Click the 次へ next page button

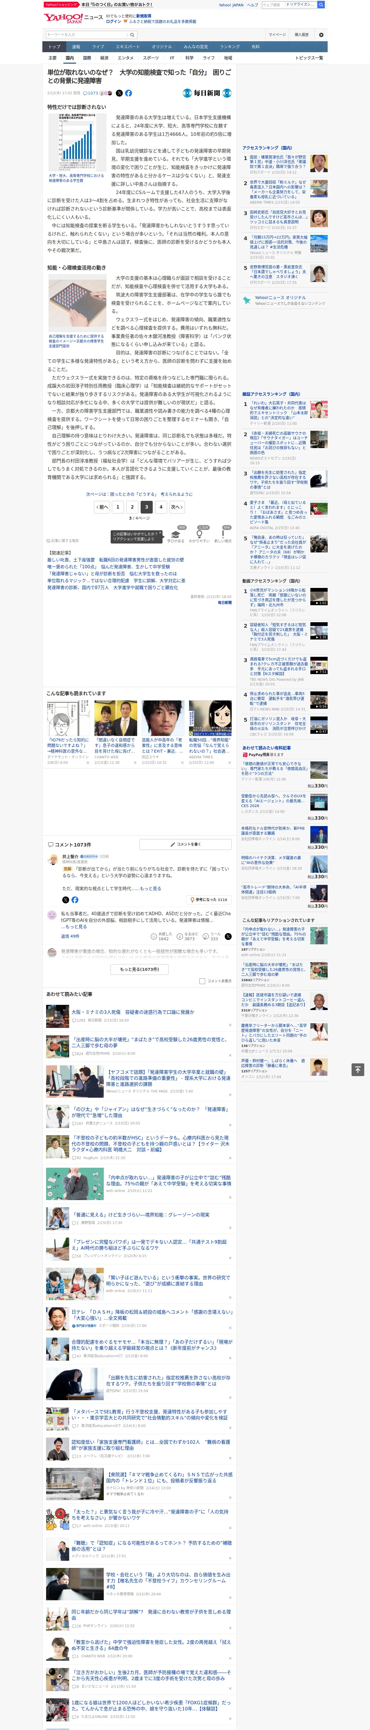177,507
